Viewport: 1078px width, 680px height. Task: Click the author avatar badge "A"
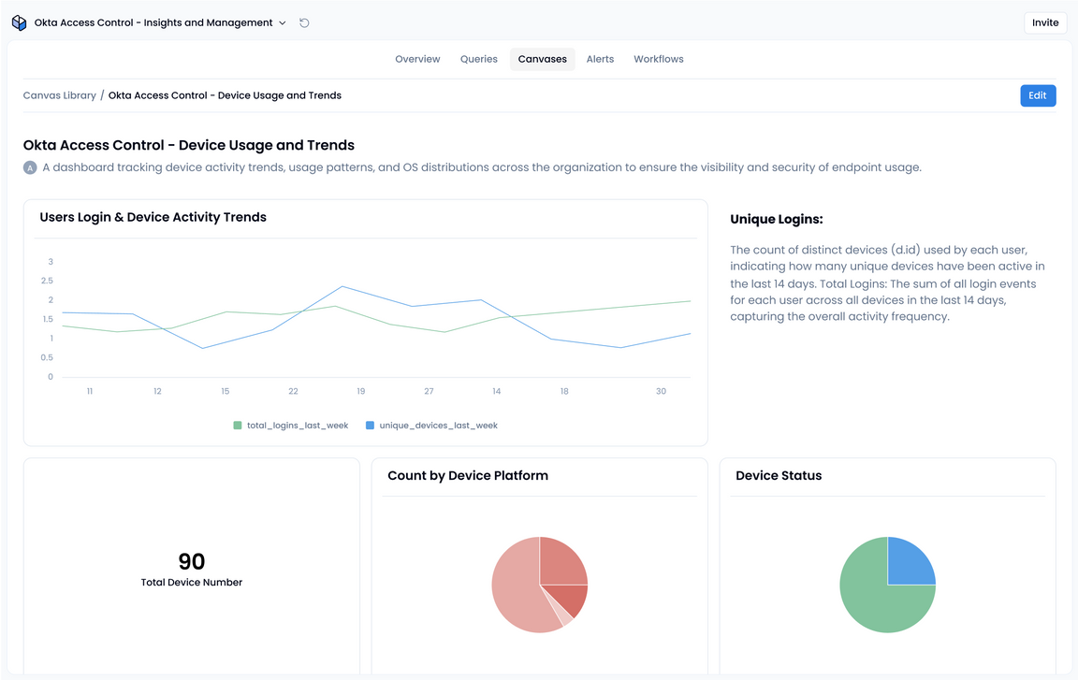point(30,167)
